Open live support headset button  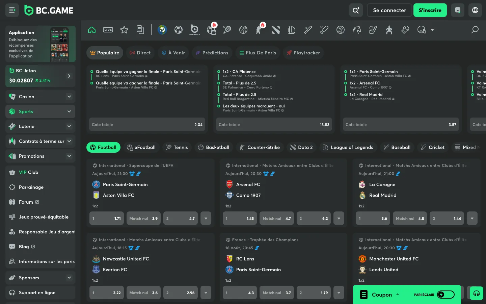point(477,293)
